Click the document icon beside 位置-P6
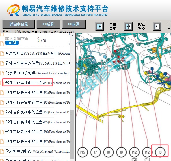 coord(2,132)
